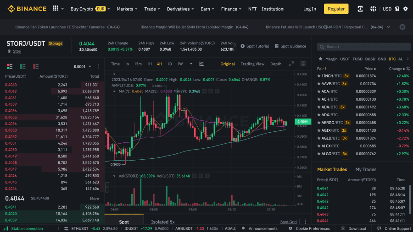This screenshot has width=413, height=232.
Task: Sort pairs list by Pair name
Action: pyautogui.click(x=322, y=69)
